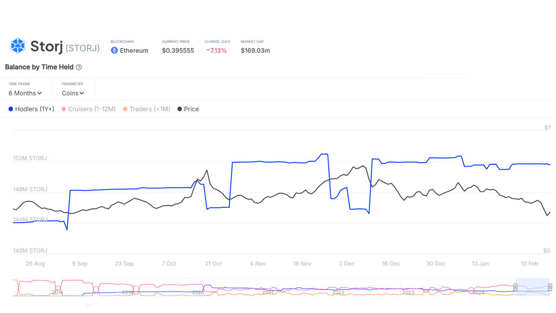Click the (STORJ) ticker symbol

click(x=82, y=48)
